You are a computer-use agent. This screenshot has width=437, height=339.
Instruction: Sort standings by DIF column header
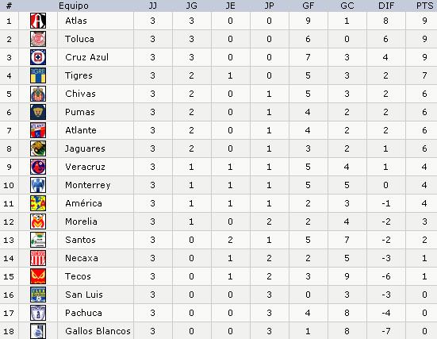pos(386,6)
